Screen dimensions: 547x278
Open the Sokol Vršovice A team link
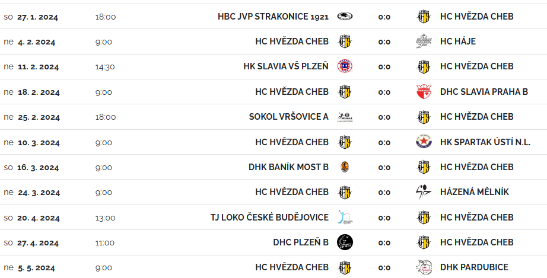289,117
